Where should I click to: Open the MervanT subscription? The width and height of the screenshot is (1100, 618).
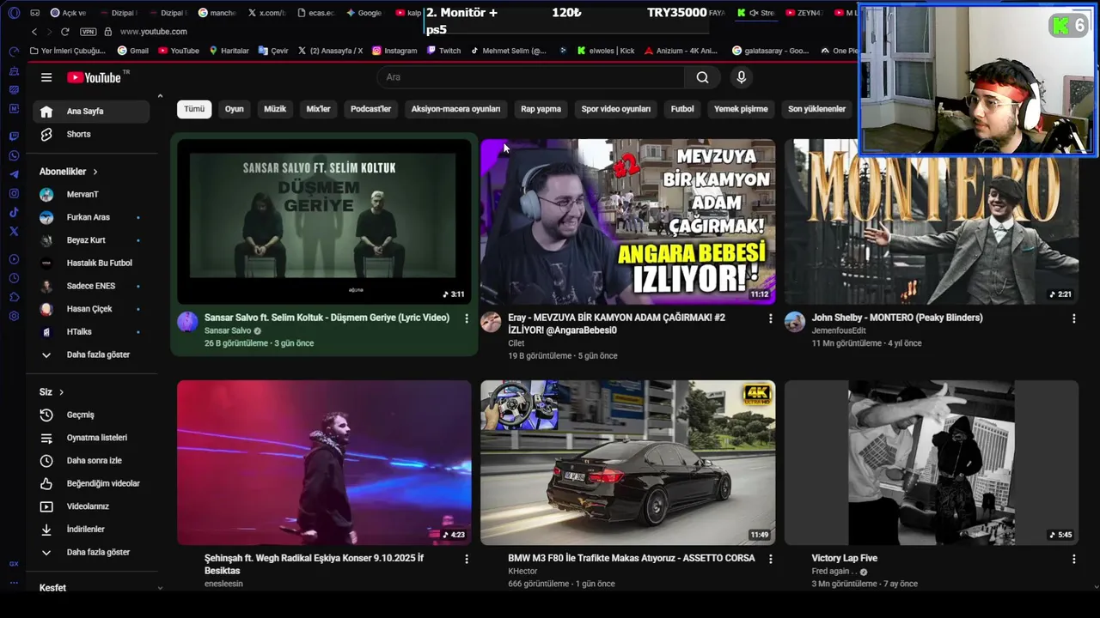click(91, 194)
